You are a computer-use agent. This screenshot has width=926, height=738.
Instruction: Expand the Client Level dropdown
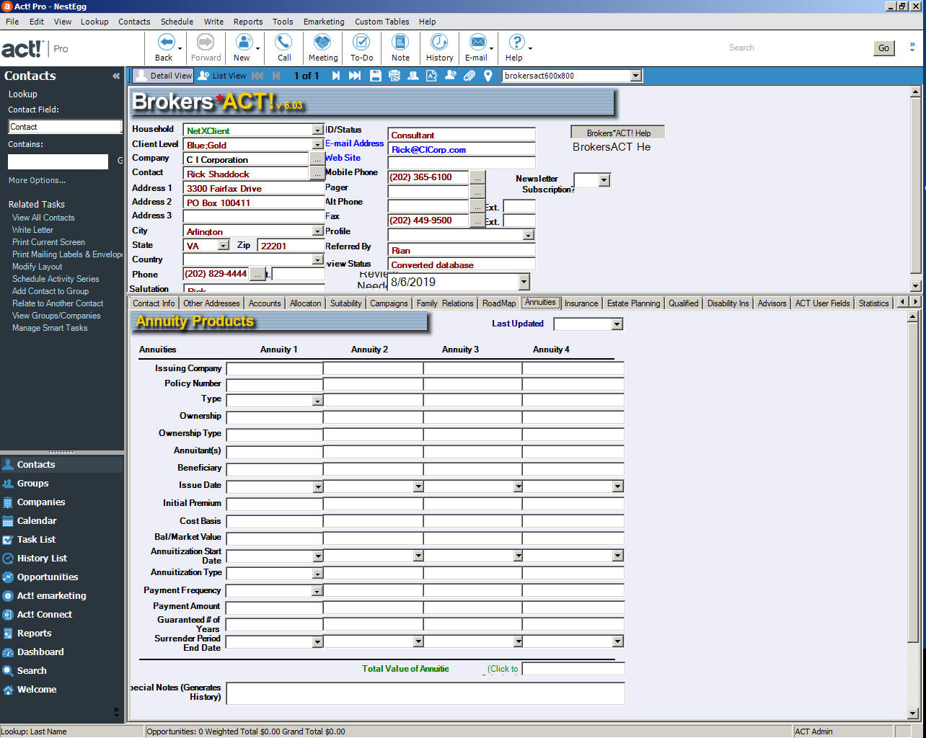tap(317, 145)
